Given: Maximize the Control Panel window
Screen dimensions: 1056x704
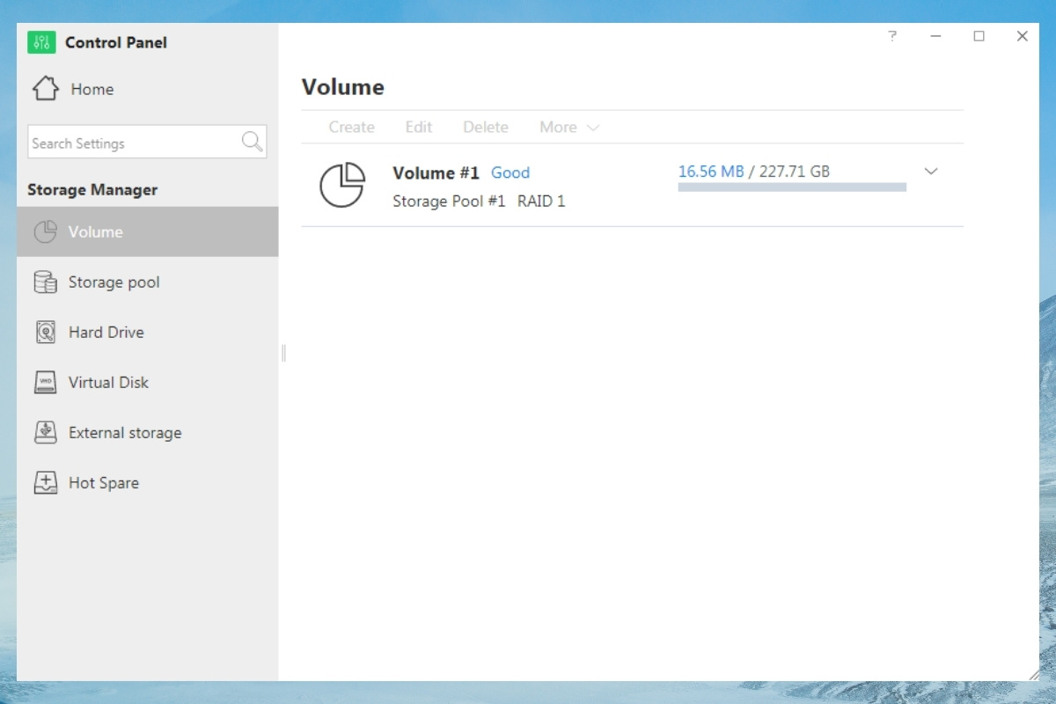Looking at the screenshot, I should coord(979,36).
